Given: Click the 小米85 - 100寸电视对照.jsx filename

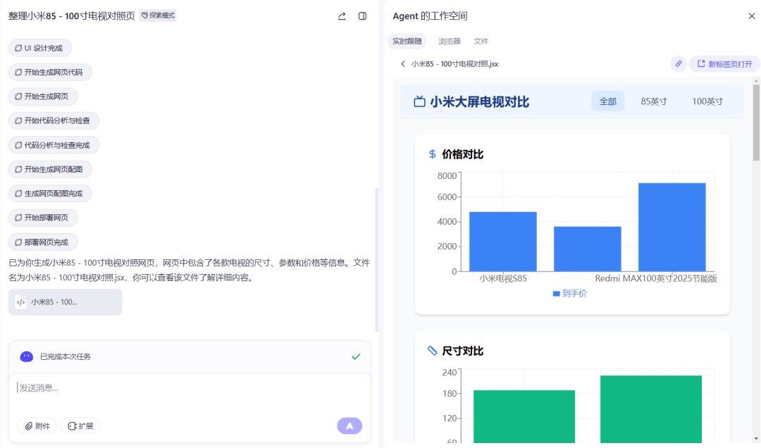Looking at the screenshot, I should point(454,64).
